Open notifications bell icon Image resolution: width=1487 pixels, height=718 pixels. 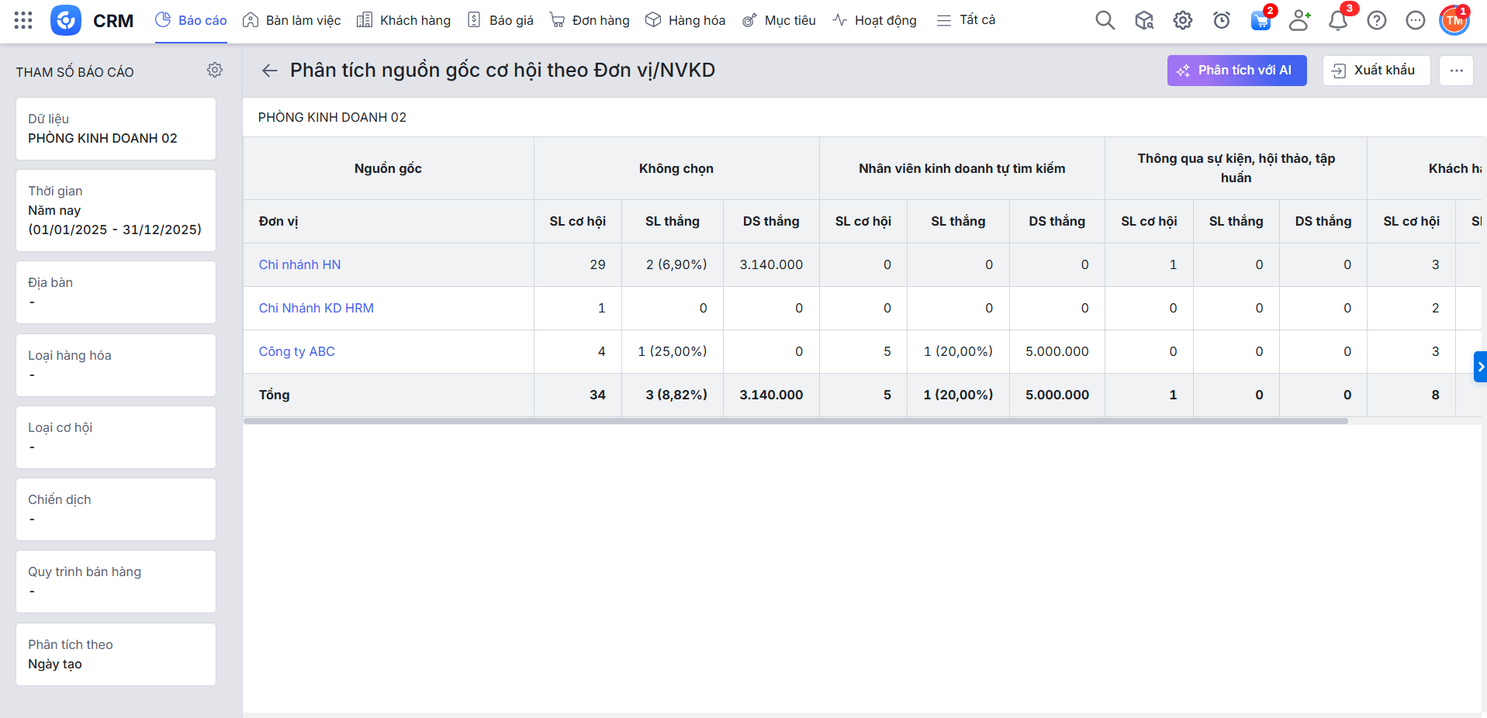pos(1337,20)
